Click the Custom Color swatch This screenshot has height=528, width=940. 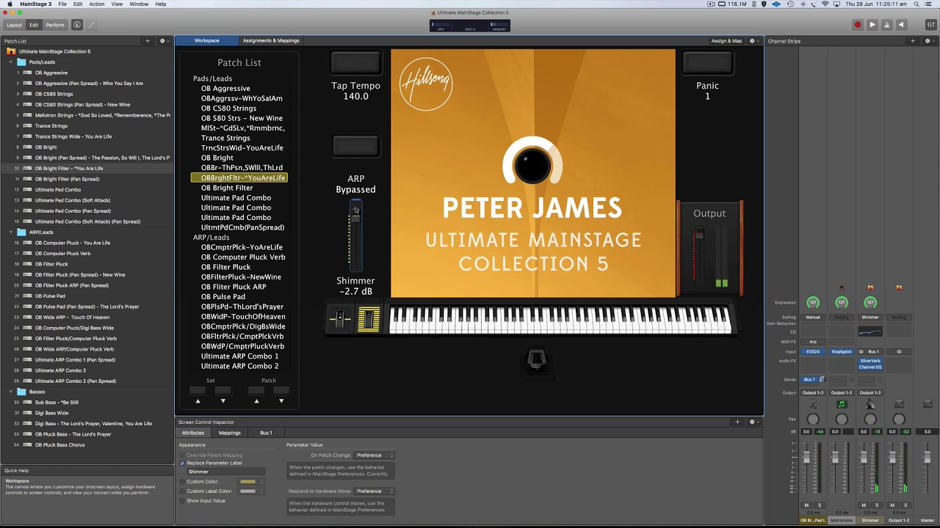coord(248,482)
